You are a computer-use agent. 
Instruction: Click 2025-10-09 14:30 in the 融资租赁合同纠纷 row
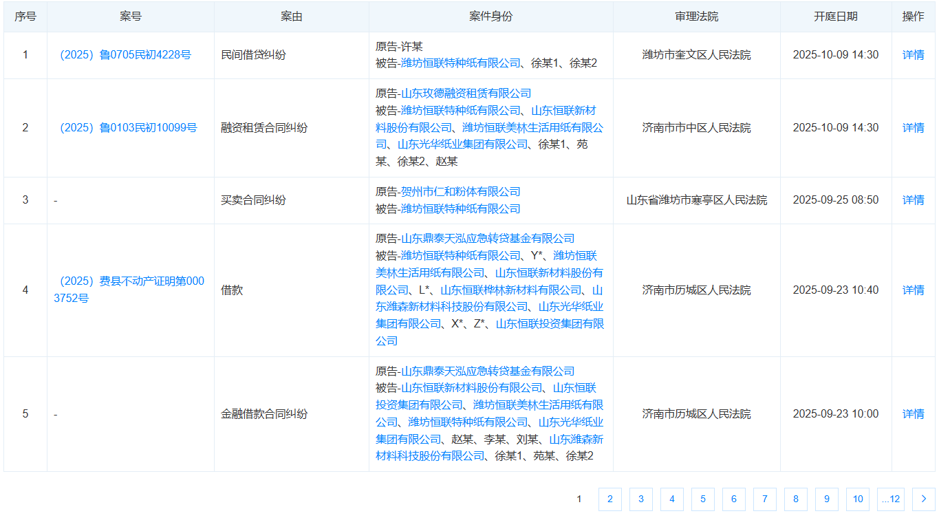(836, 128)
